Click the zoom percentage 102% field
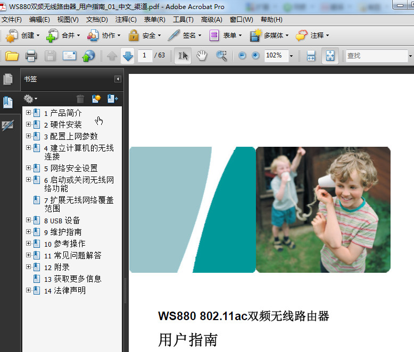 point(276,55)
